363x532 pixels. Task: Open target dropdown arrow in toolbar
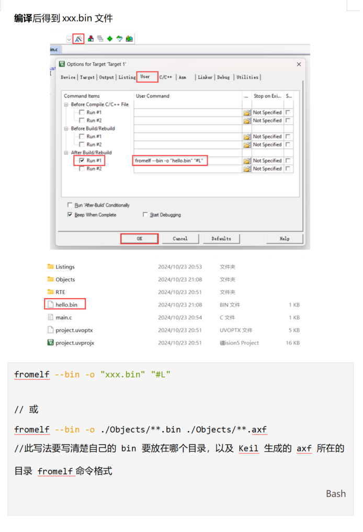coord(69,39)
